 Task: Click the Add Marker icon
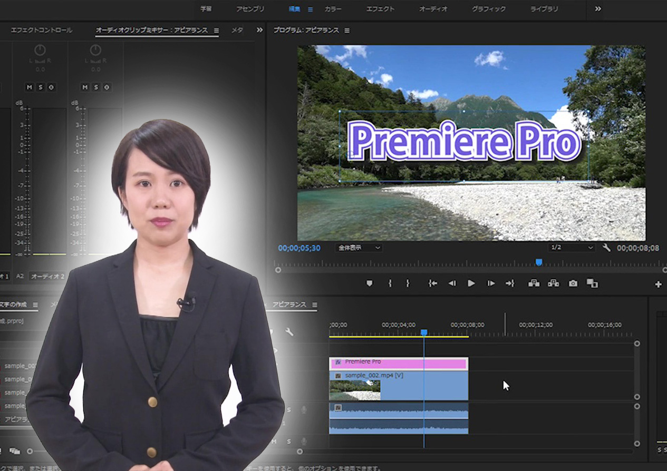(x=369, y=283)
